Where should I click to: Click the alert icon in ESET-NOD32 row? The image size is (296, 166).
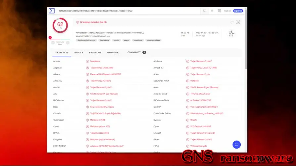click(x=87, y=146)
